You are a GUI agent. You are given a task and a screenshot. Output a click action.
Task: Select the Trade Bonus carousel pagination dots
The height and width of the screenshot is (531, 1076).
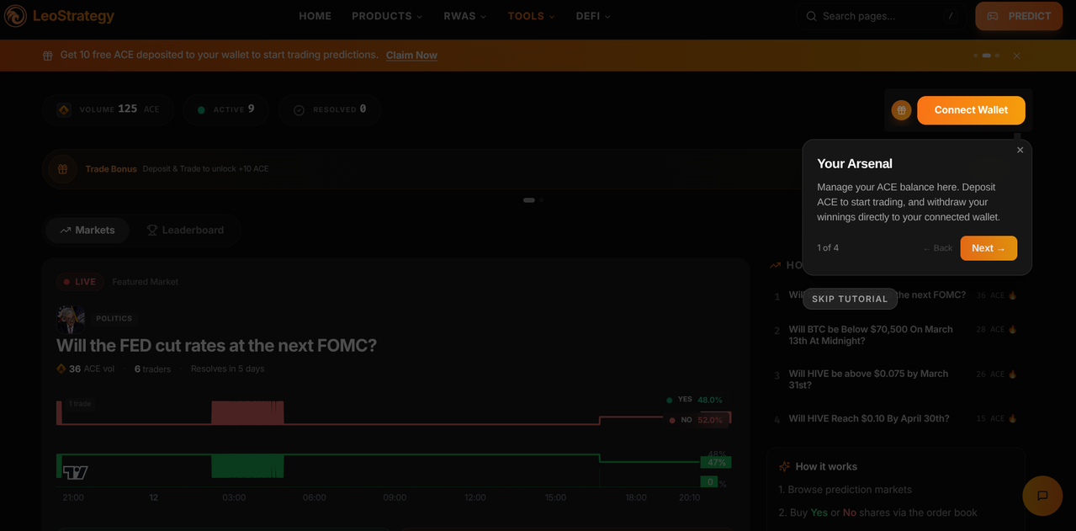tap(533, 200)
